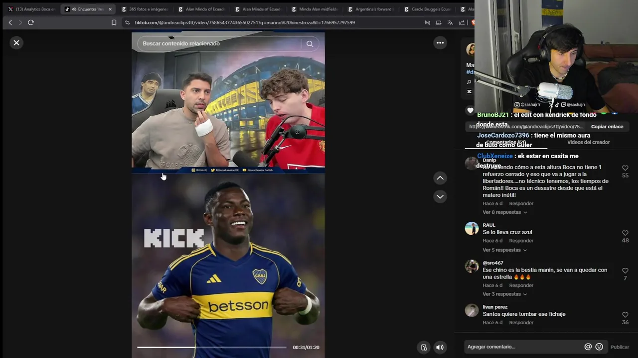The image size is (638, 358).
Task: Expand Ver 5 respuestas
Action: point(504,250)
